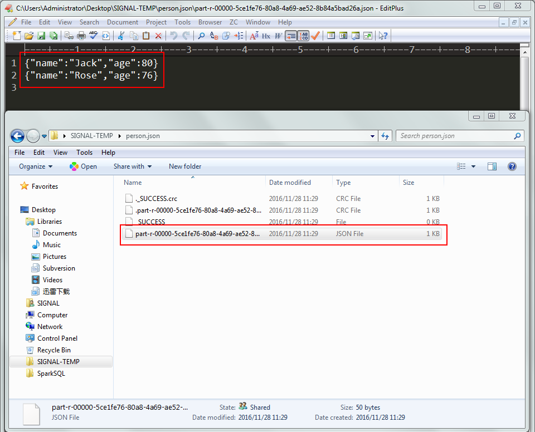Open EditPlus File menu
535x432 pixels.
26,22
